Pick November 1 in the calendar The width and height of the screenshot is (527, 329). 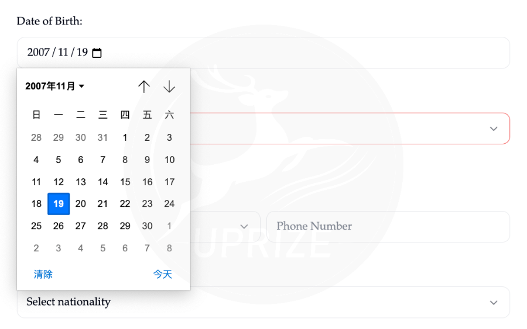point(125,138)
